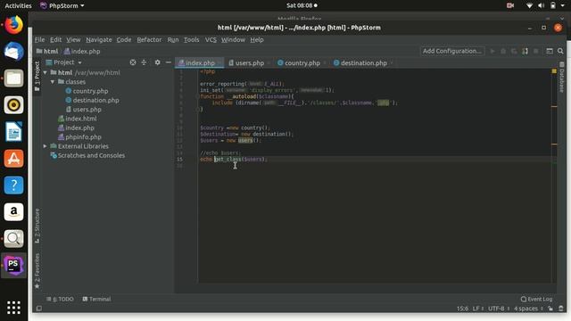The image size is (571, 321).
Task: Open the Database tool window stripe
Action: pyautogui.click(x=561, y=78)
